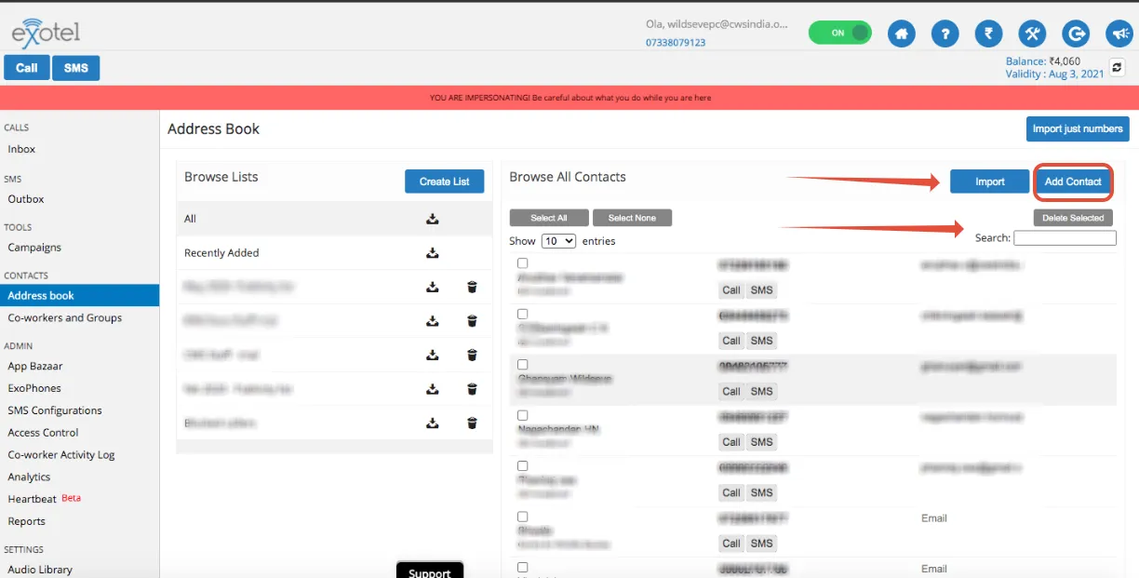This screenshot has height=578, width=1139.
Task: Log out using the exit arrow icon
Action: 1077,34
